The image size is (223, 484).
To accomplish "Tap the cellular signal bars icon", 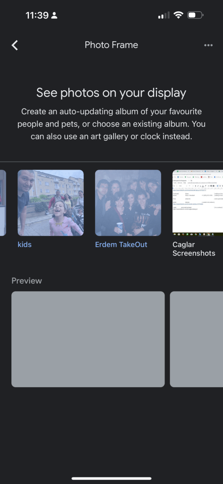I will 164,15.
